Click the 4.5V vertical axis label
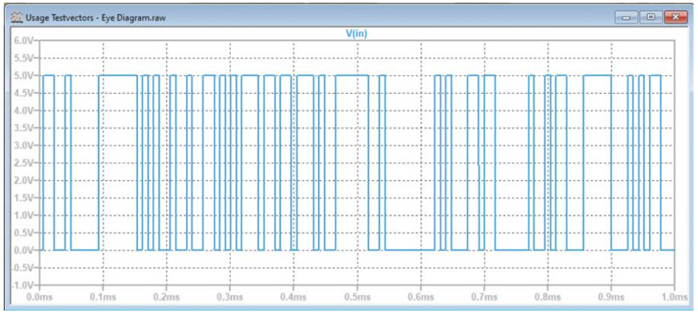The height and width of the screenshot is (315, 698). [x=25, y=93]
